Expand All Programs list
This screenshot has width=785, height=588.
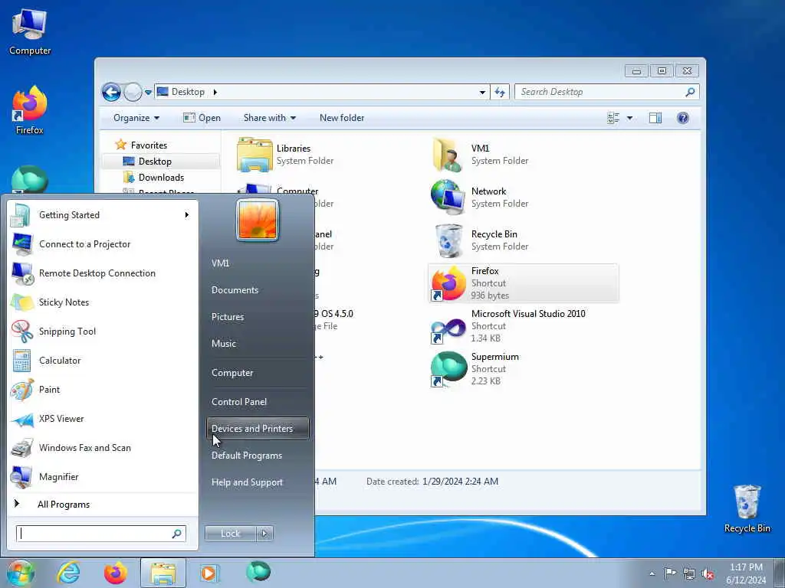[103, 504]
